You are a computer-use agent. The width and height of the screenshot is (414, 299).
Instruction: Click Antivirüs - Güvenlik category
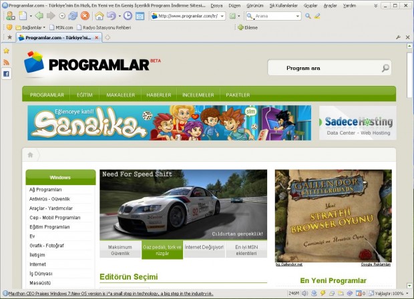[x=49, y=199]
